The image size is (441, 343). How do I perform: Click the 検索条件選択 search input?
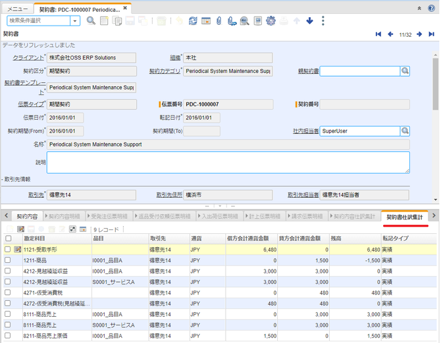coord(39,21)
